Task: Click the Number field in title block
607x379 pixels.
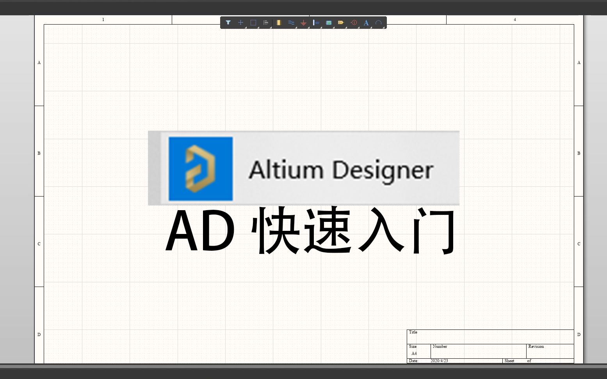Action: 479,351
